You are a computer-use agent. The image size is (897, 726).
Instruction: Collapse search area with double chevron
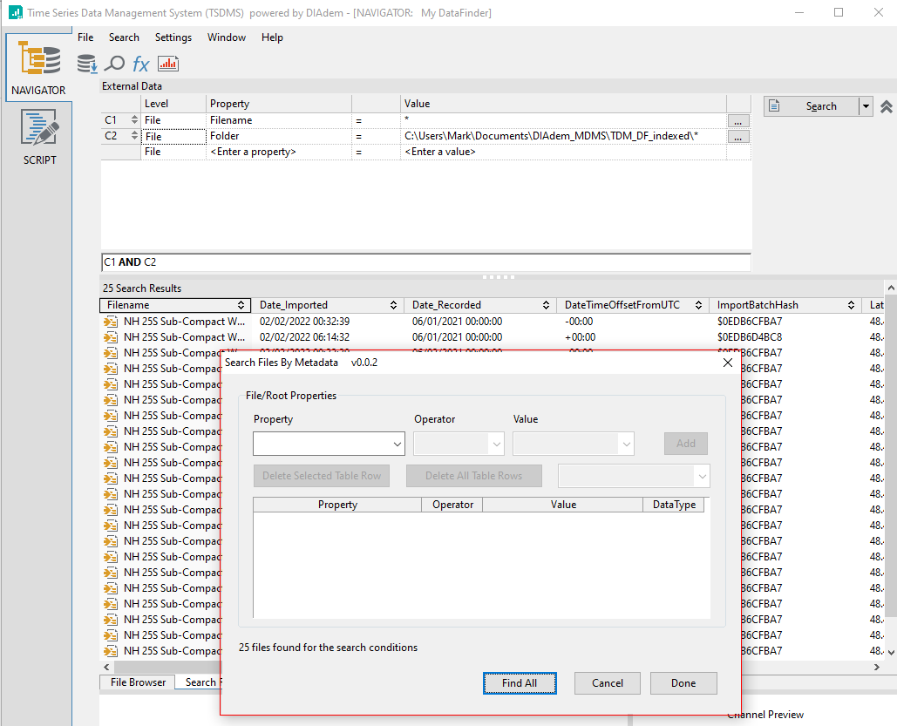[x=886, y=106]
